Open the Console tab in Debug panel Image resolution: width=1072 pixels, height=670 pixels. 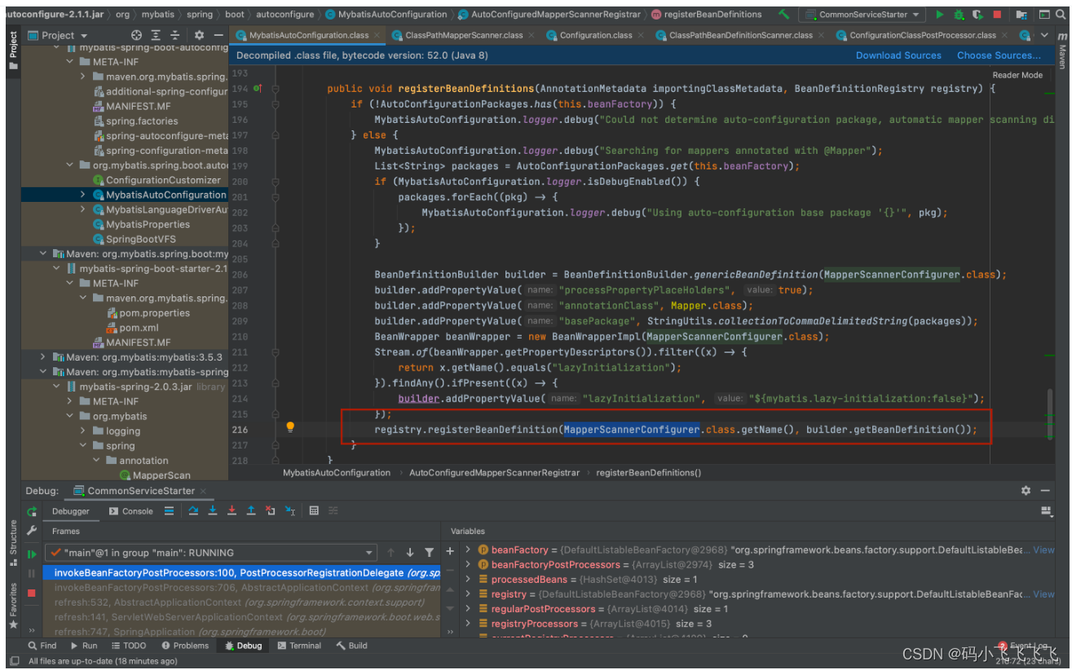coord(130,511)
